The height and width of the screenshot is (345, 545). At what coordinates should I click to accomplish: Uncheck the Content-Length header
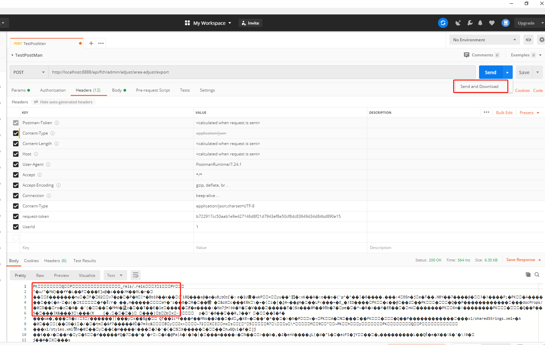tap(16, 144)
